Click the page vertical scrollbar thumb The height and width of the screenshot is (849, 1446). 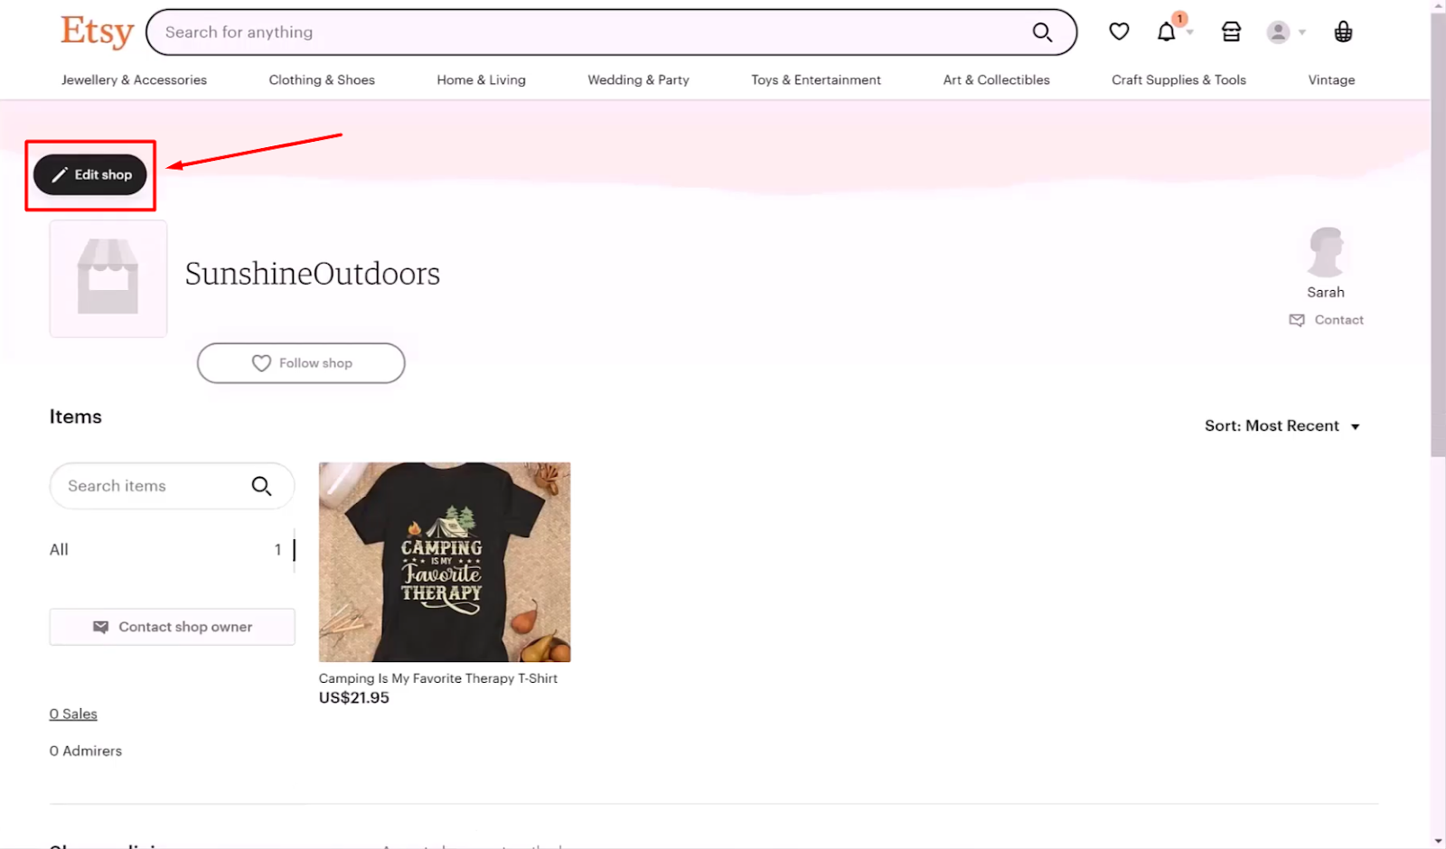1438,235
